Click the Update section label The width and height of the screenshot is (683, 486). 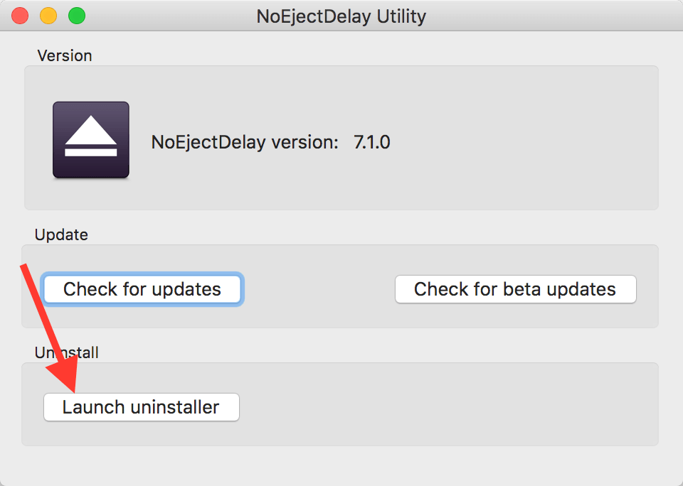coord(61,234)
